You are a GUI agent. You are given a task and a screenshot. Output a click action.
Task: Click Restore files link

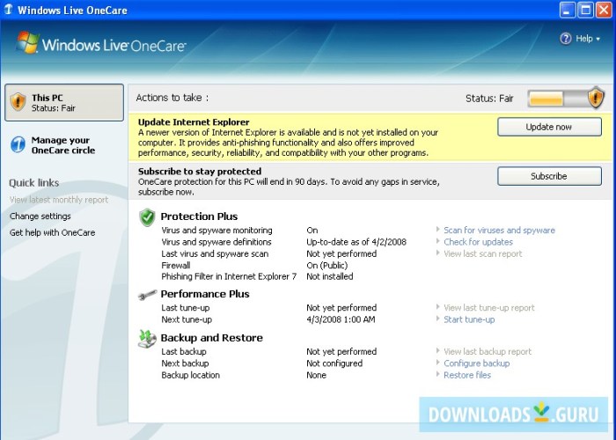[467, 375]
